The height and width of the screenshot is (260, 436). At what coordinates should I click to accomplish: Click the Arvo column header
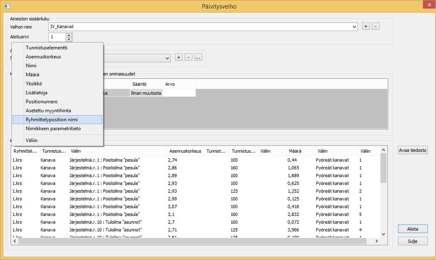[x=179, y=84]
